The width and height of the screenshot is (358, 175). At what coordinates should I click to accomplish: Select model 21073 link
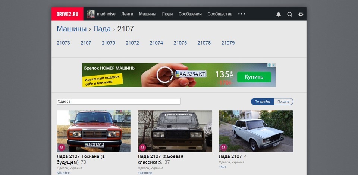63,43
